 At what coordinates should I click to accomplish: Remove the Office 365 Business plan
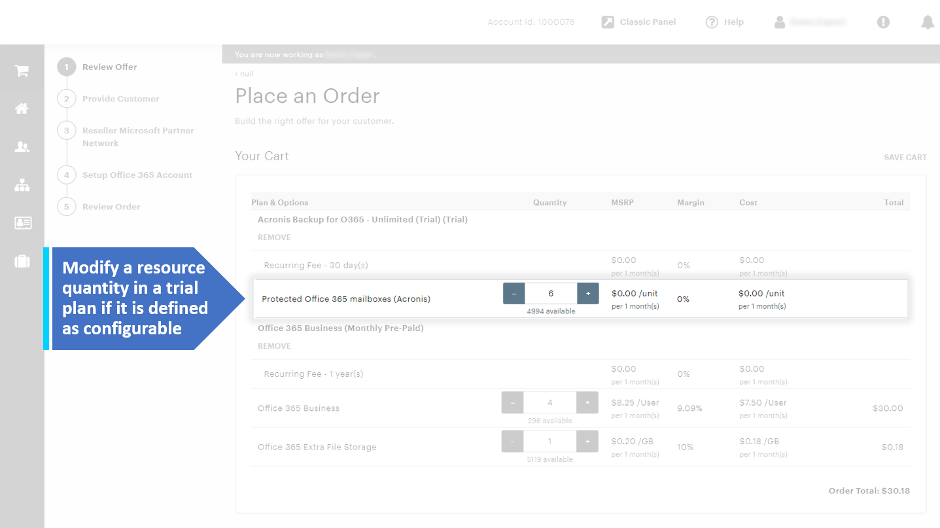(274, 346)
